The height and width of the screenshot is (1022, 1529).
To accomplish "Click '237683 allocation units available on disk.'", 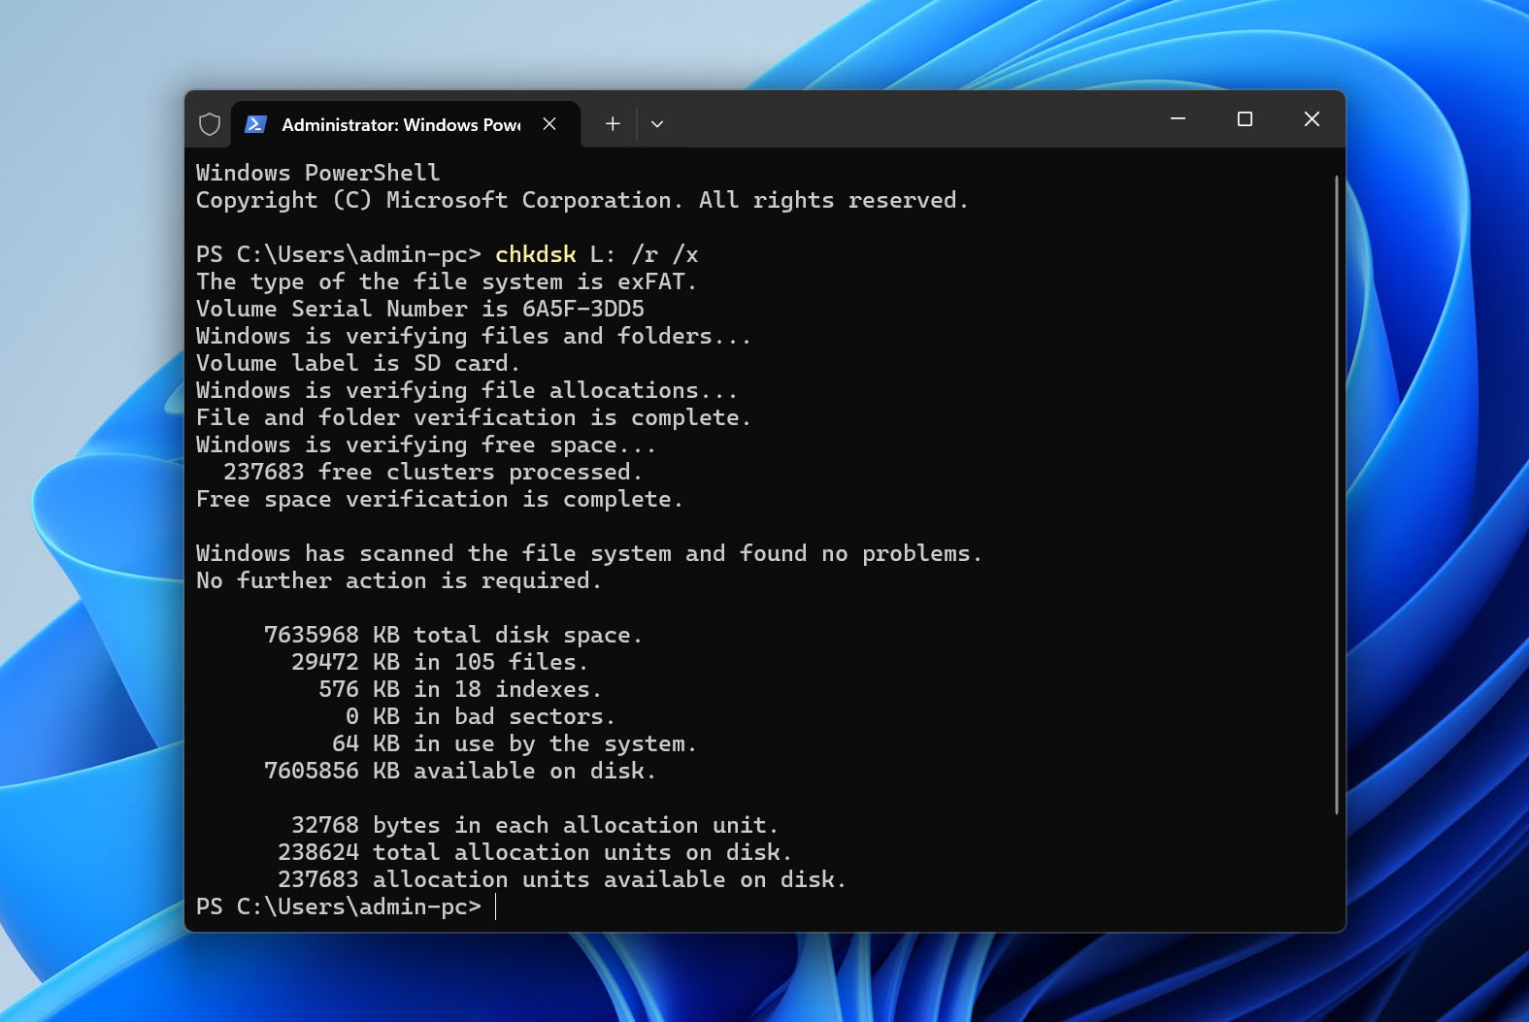I will point(562,879).
